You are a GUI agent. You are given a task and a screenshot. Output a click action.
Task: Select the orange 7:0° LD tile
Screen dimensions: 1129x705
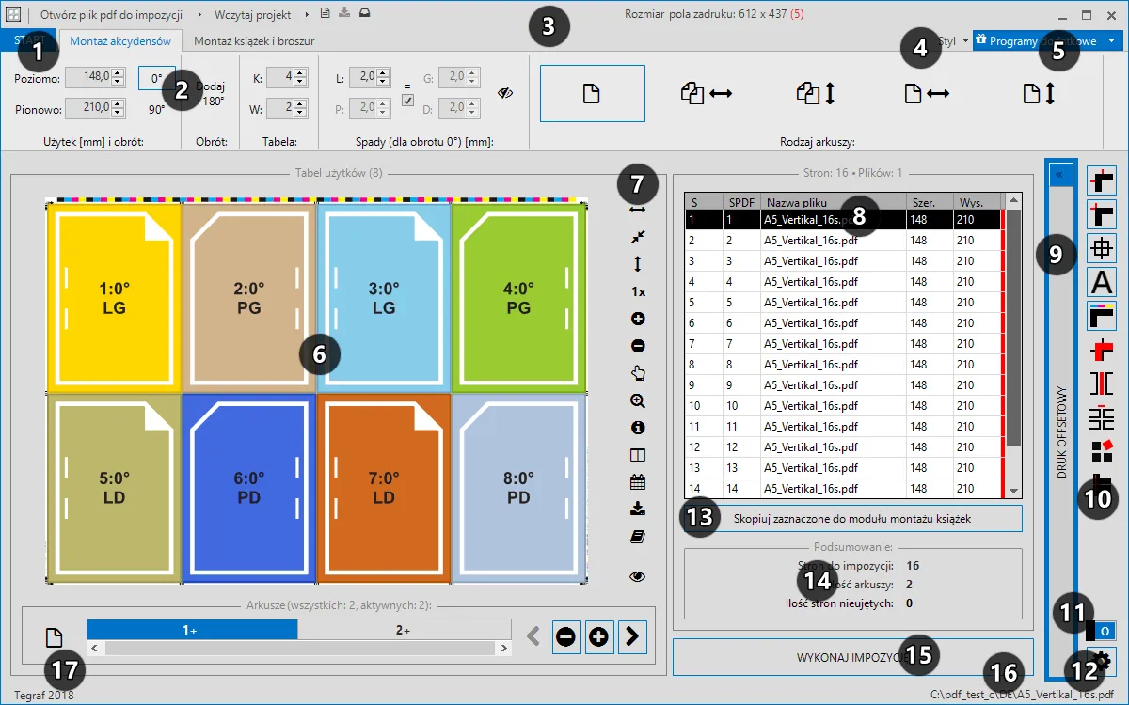(384, 487)
